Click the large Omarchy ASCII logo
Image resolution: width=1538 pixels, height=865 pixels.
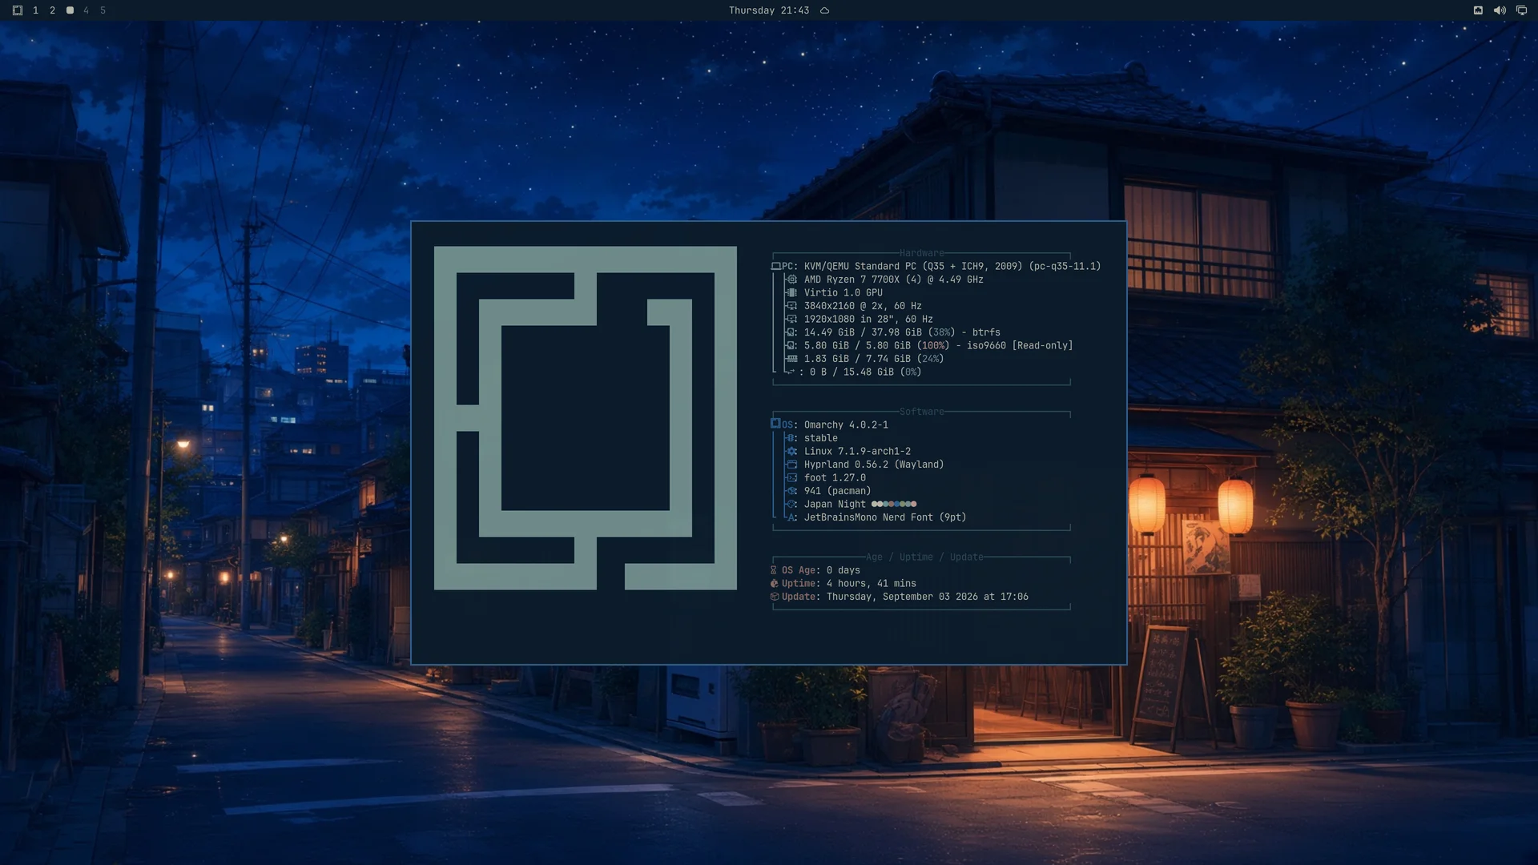[x=585, y=418]
